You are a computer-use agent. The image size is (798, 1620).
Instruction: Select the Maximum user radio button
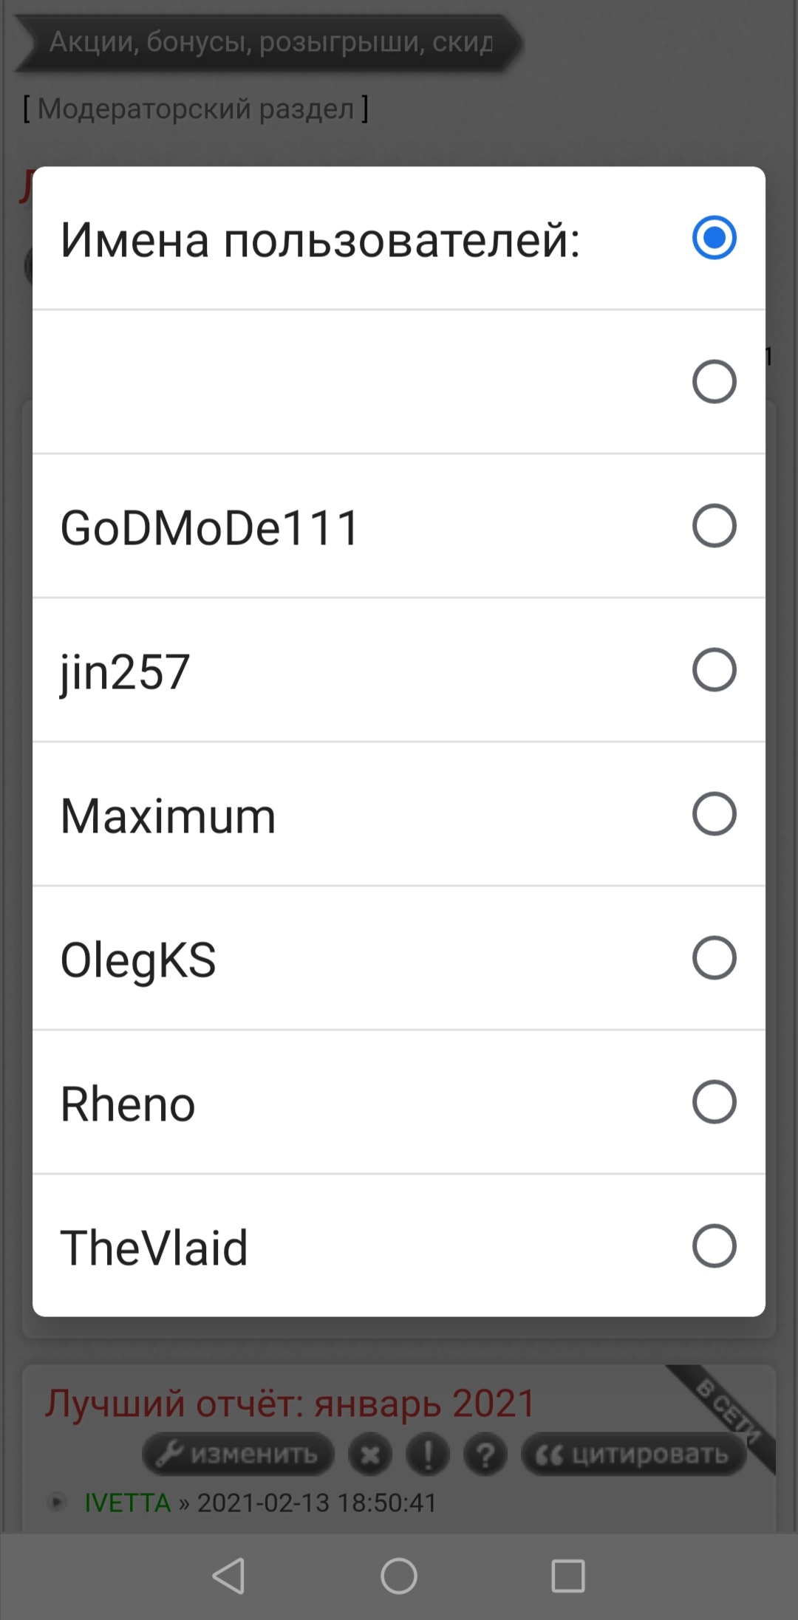coord(714,814)
